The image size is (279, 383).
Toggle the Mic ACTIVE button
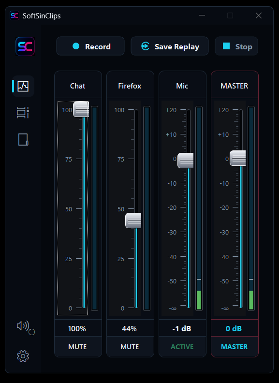tap(182, 347)
